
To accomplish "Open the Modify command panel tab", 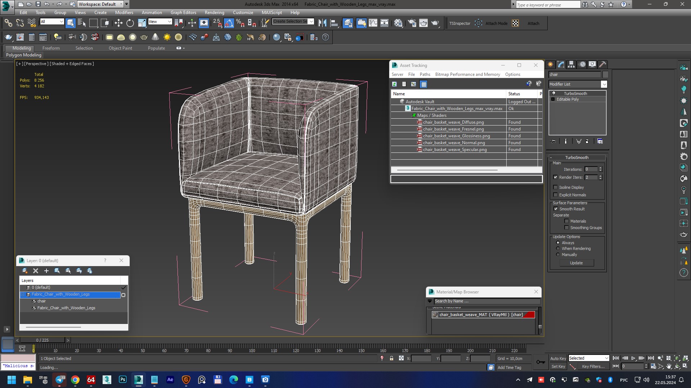I will tap(561, 64).
